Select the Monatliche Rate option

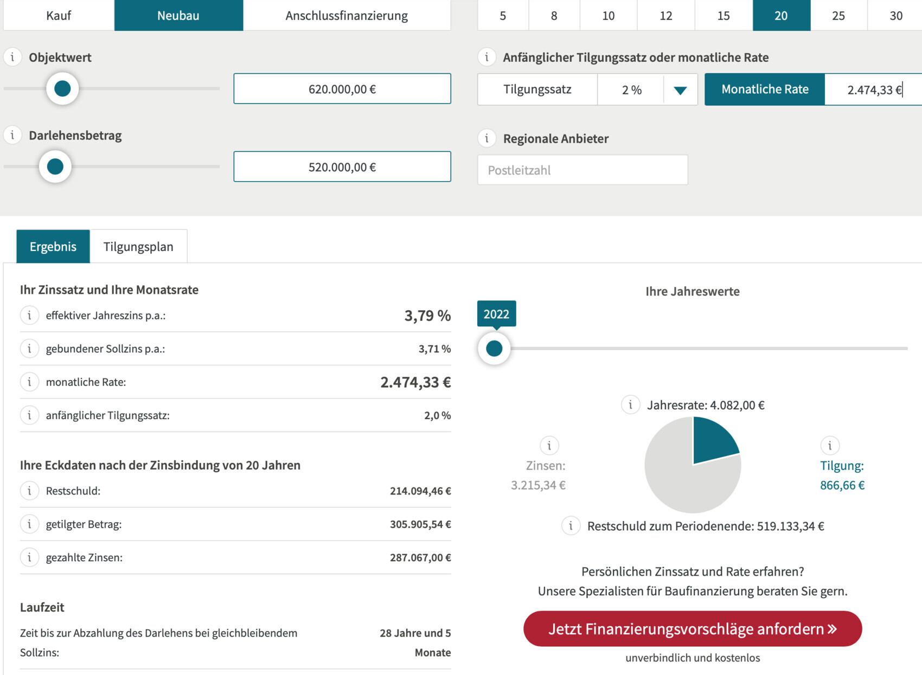tap(764, 89)
